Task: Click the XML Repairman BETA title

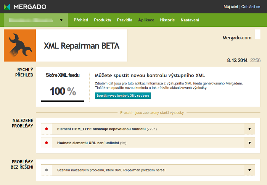Action: point(82,46)
